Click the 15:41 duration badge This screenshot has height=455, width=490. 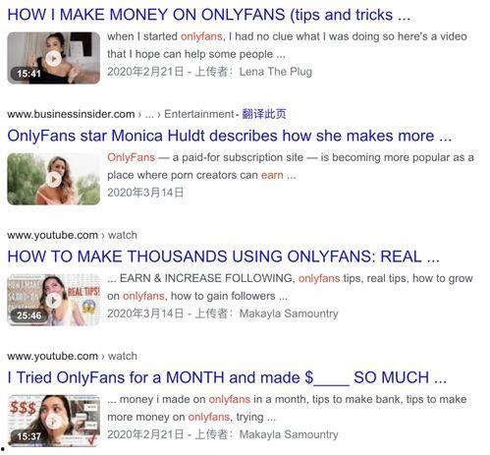coord(28,74)
